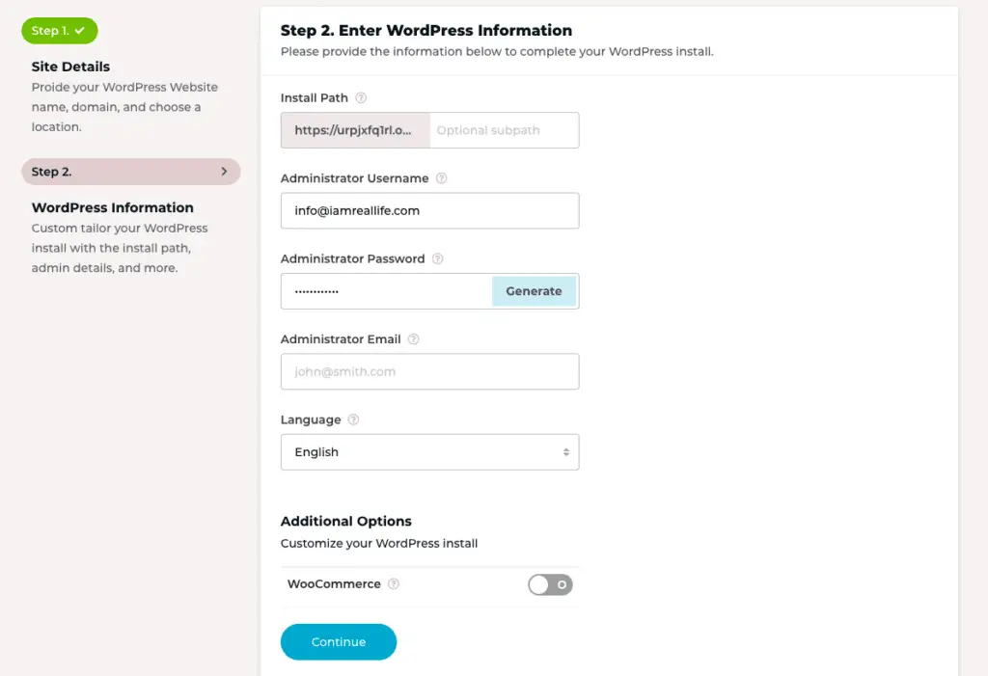
Task: Go back to Step 1 Site Details
Action: pyautogui.click(x=59, y=31)
